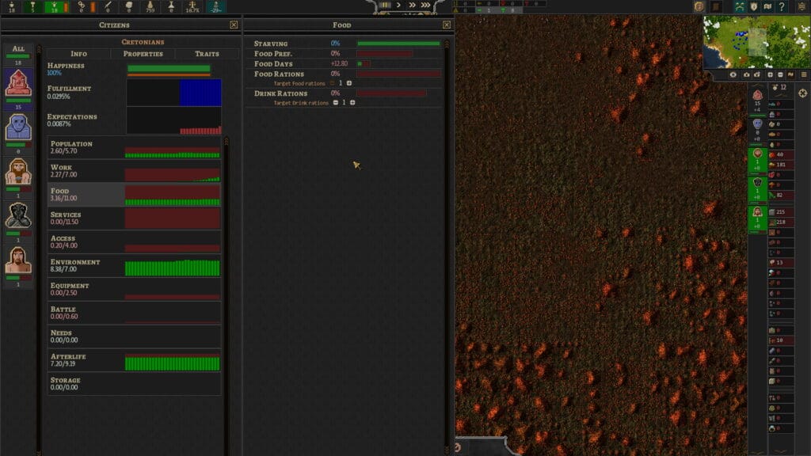The width and height of the screenshot is (811, 456).
Task: Select the Environment stat row
Action: [x=135, y=266]
